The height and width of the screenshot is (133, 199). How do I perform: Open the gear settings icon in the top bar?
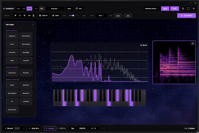point(194,9)
